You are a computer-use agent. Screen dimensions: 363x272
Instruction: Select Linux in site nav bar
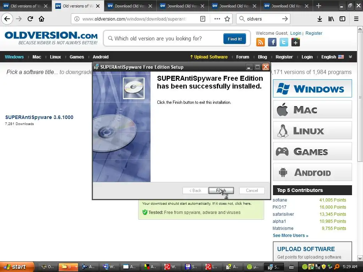coord(55,57)
